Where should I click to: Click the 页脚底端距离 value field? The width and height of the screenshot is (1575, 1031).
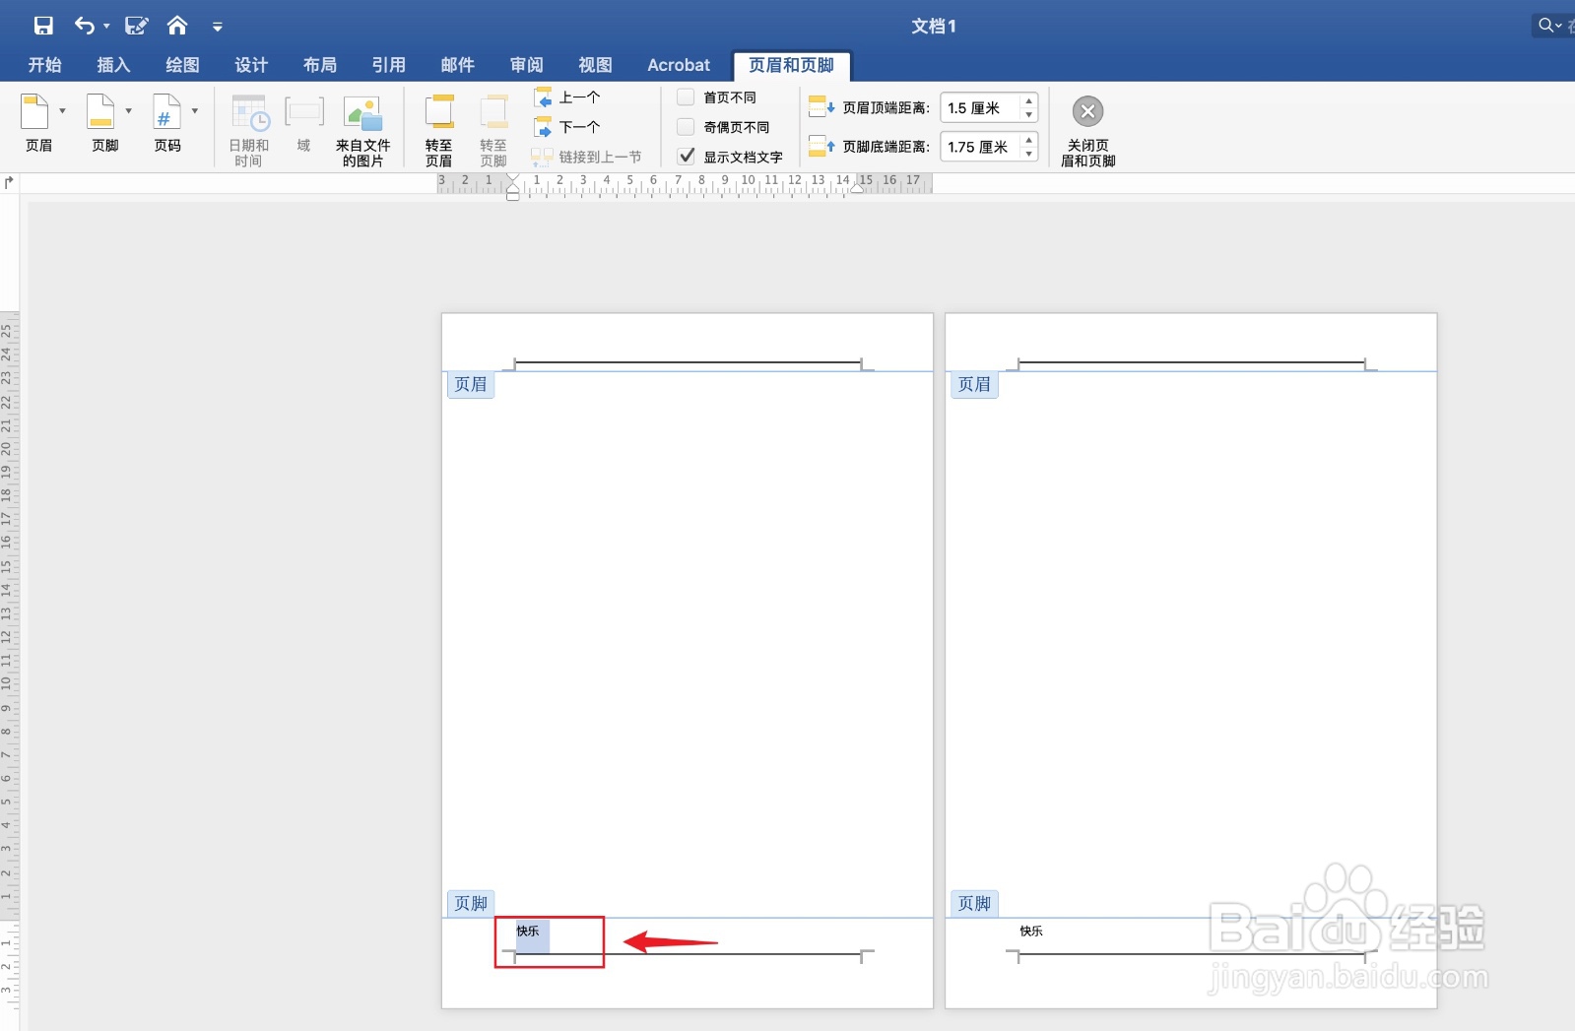click(x=979, y=147)
